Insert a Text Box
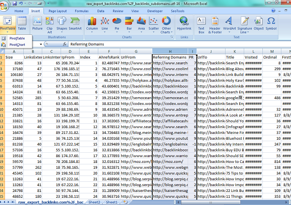 click(201, 25)
